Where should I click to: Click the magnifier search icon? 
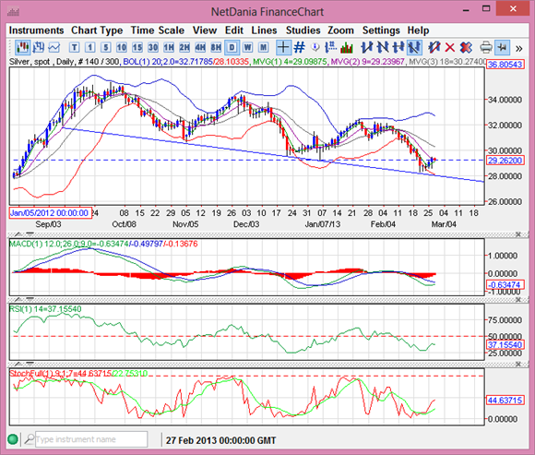pyautogui.click(x=30, y=439)
